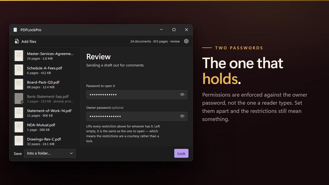Focus the 'Password to open it' field
This screenshot has width=329, height=185.
click(x=137, y=95)
